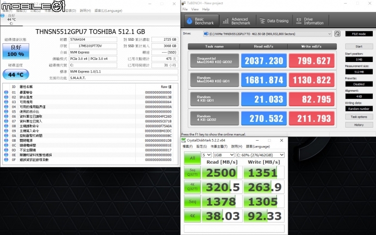Click the TxBENCH title bar app icon
Image resolution: width=376 pixels, height=235 pixels.
pyautogui.click(x=184, y=3)
